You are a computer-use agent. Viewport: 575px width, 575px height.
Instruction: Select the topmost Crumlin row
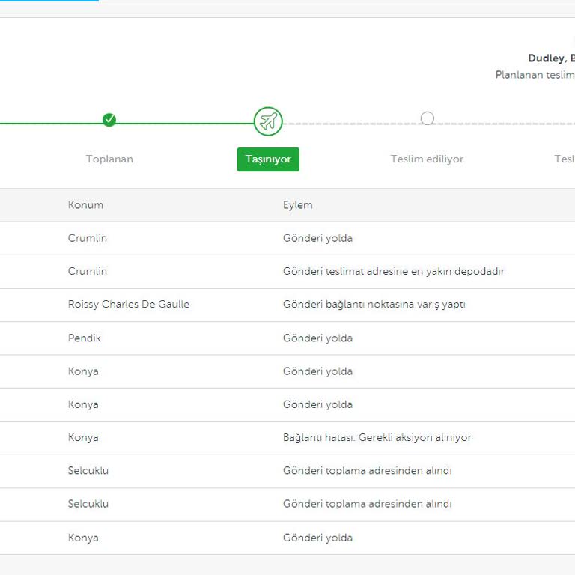[88, 238]
